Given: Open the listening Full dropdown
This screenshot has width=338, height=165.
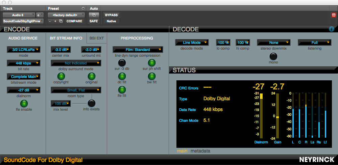Looking at the screenshot, I should pyautogui.click(x=314, y=43).
